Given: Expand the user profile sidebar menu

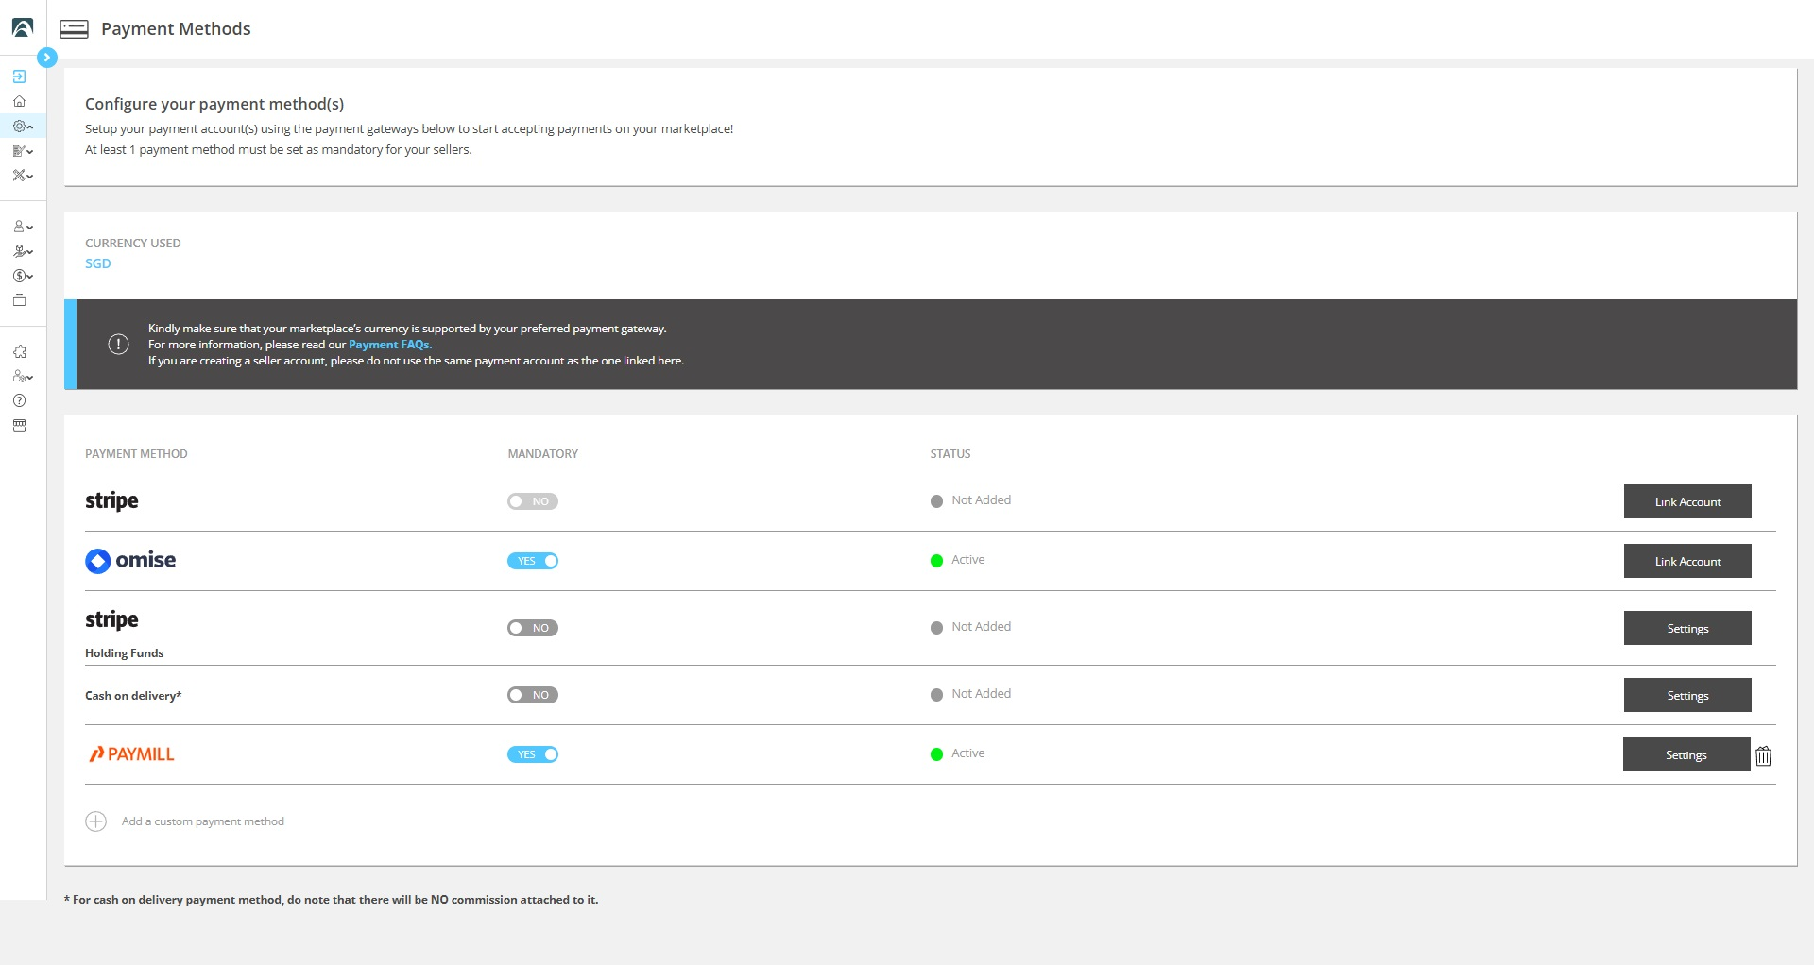Looking at the screenshot, I should coord(23,227).
